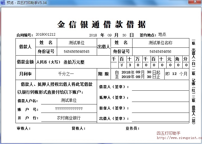This screenshot has height=144, width=202.
Task: Click the amount in words 叁拾万元整
Action: (x=74, y=62)
